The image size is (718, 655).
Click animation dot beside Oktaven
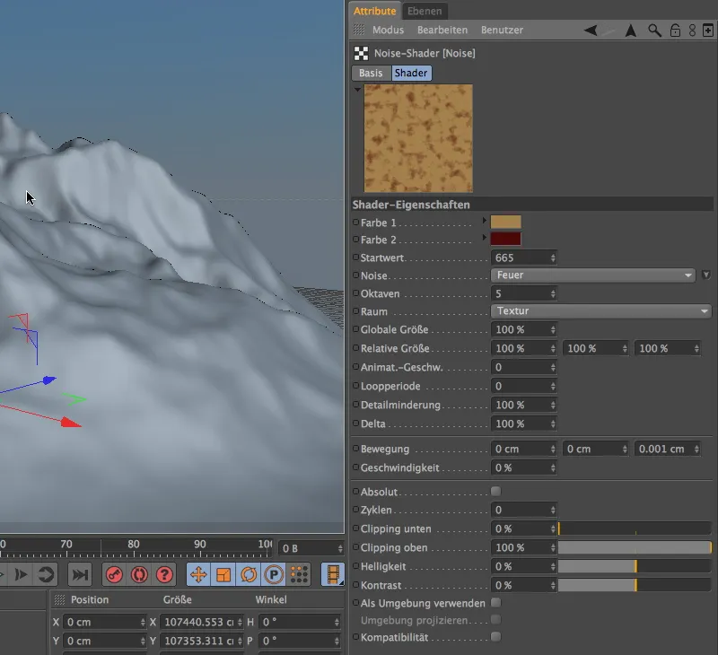[355, 293]
